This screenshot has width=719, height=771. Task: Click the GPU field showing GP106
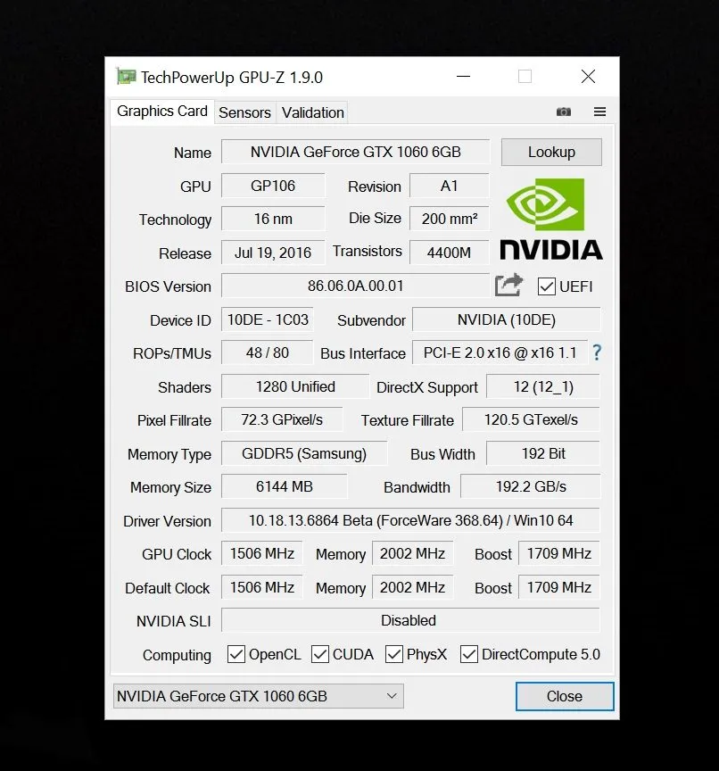click(x=273, y=186)
